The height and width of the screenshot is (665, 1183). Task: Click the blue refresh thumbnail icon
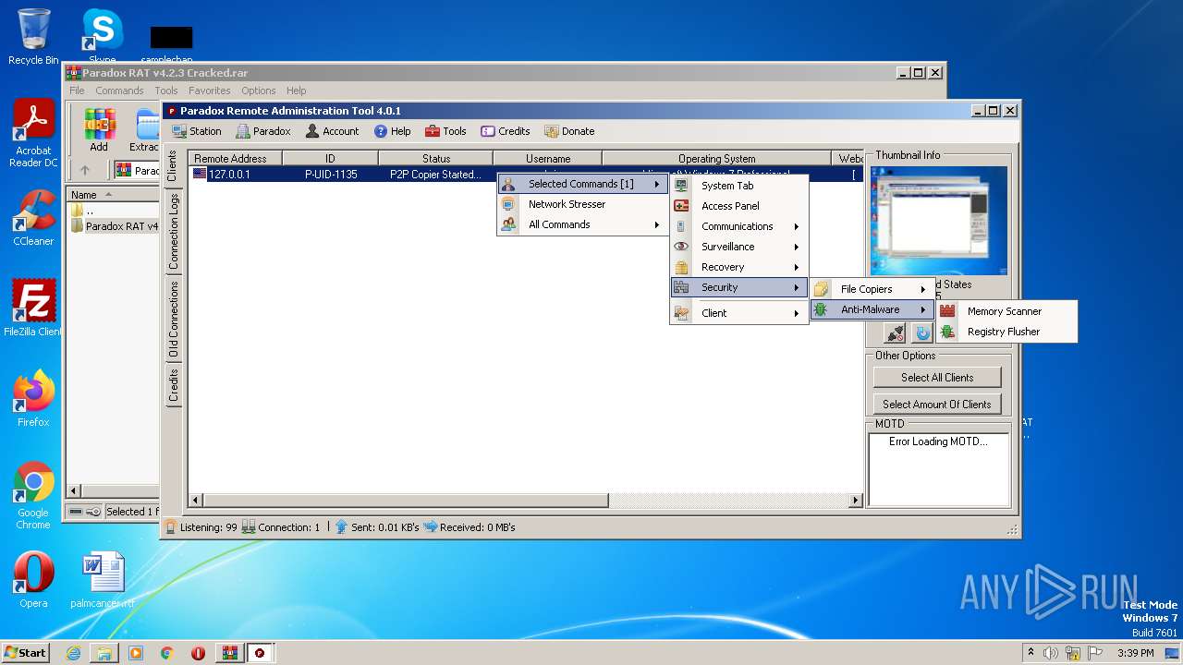922,333
